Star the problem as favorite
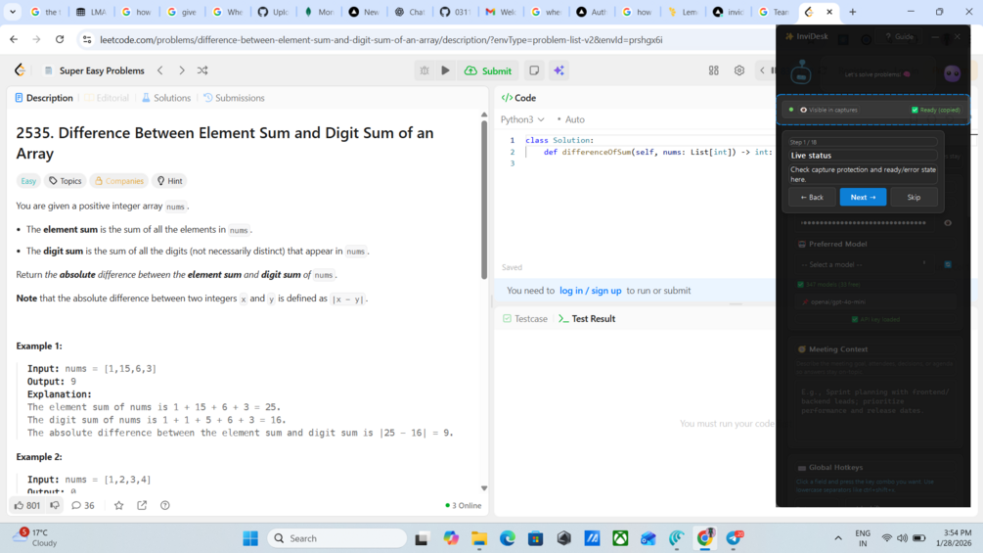The image size is (983, 553). [x=118, y=505]
